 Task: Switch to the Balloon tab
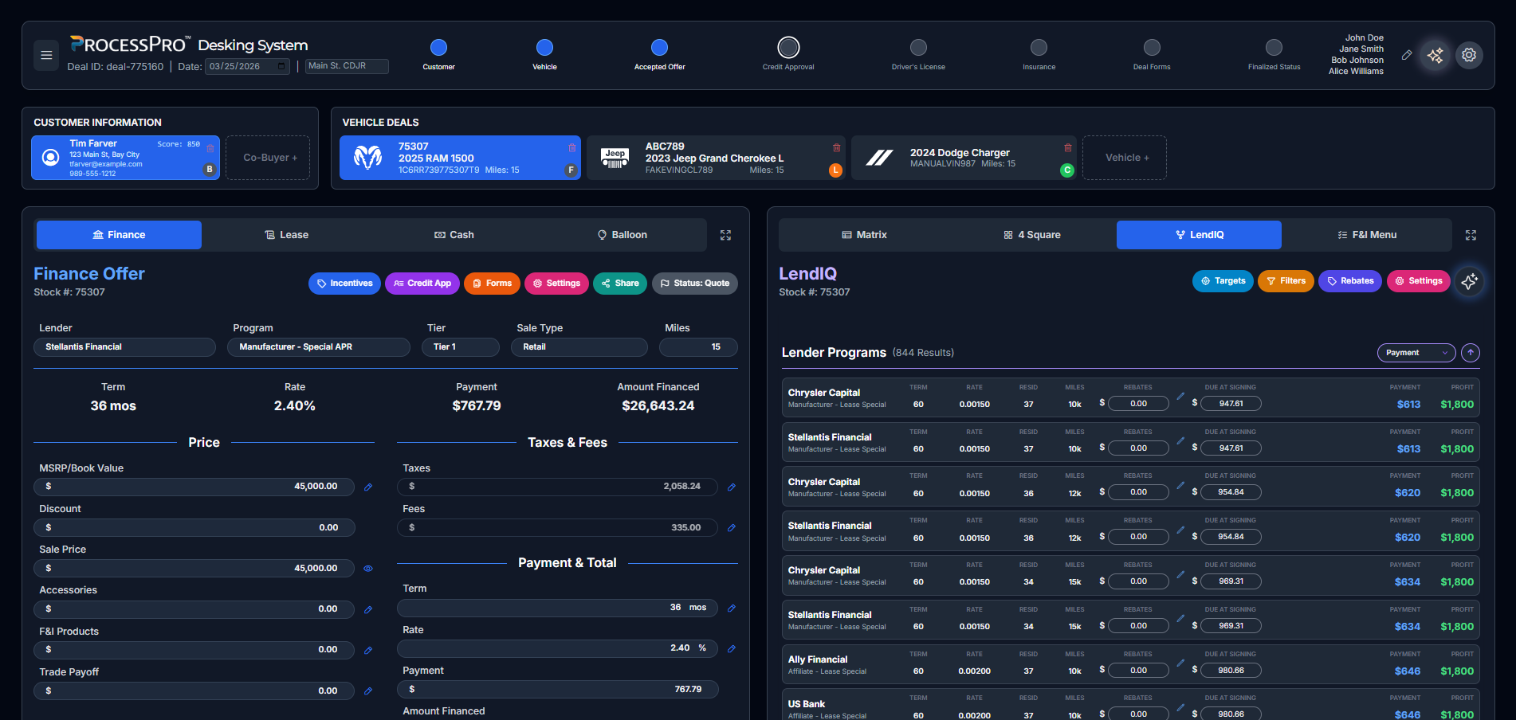pos(623,235)
